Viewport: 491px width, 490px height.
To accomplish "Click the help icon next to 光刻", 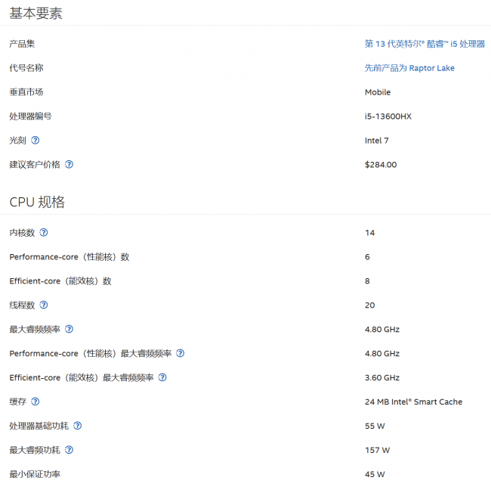I will point(35,140).
